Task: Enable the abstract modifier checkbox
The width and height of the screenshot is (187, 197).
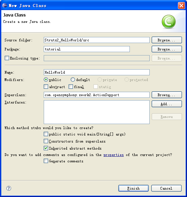Action: 46,87
